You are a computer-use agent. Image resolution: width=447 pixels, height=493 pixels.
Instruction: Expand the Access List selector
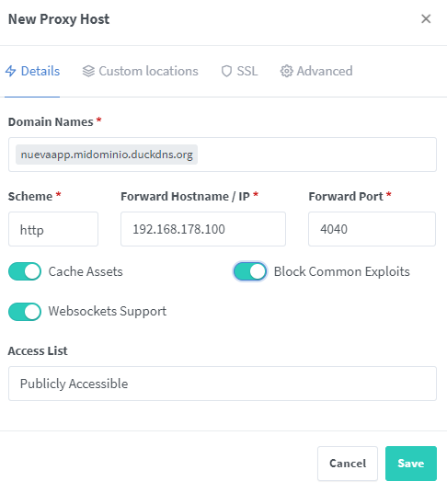tap(223, 384)
